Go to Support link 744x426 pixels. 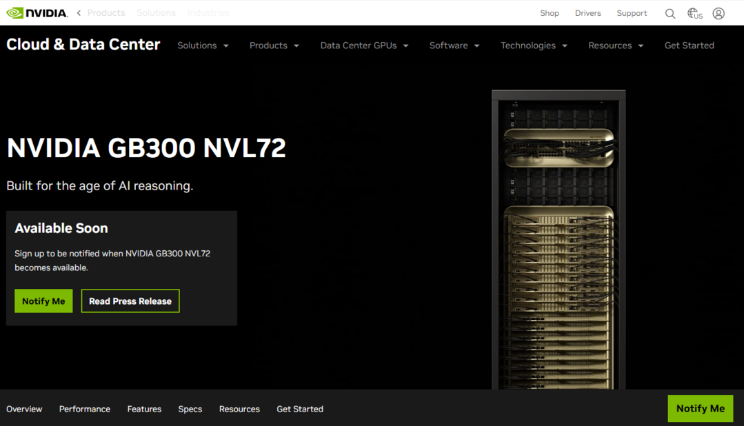[632, 13]
